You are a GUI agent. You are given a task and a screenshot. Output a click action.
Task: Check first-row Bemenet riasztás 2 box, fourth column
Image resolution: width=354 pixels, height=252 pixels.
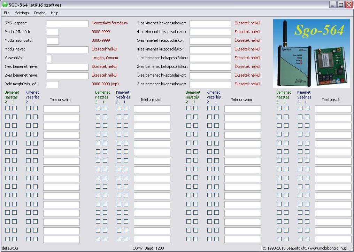coord(279,108)
